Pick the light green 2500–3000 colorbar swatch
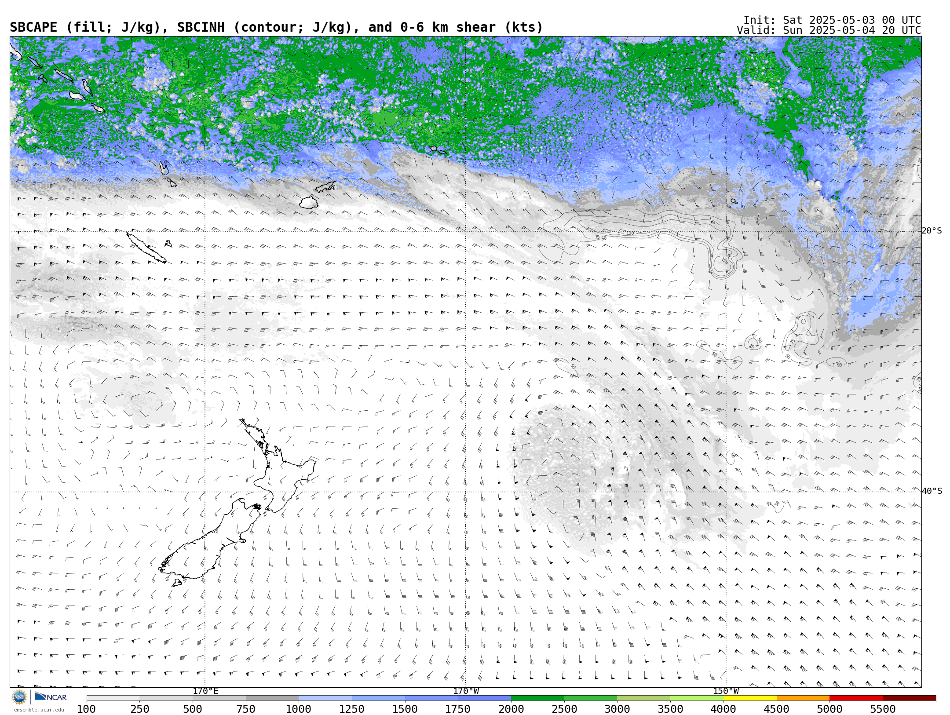The image size is (950, 715). [x=591, y=698]
